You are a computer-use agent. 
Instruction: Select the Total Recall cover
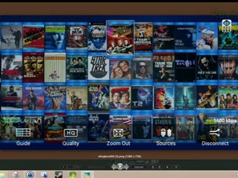point(185,38)
